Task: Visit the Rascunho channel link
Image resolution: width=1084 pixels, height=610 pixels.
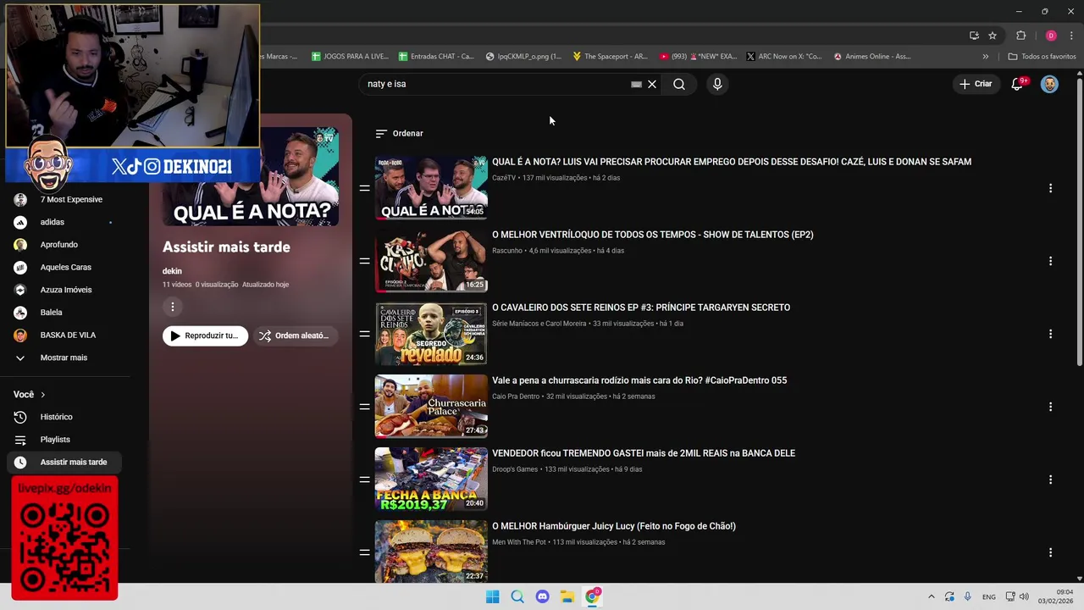Action: tap(507, 251)
